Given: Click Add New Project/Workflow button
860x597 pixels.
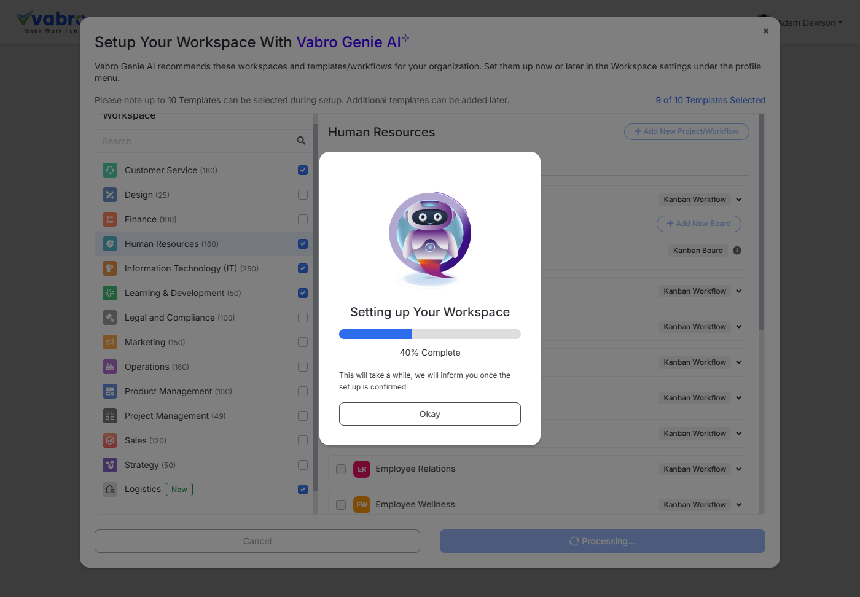Looking at the screenshot, I should coord(687,131).
